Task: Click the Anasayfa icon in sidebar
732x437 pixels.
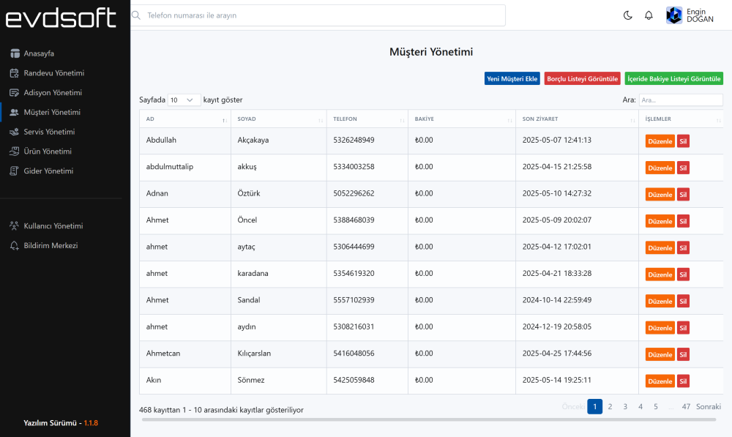Action: tap(15, 53)
